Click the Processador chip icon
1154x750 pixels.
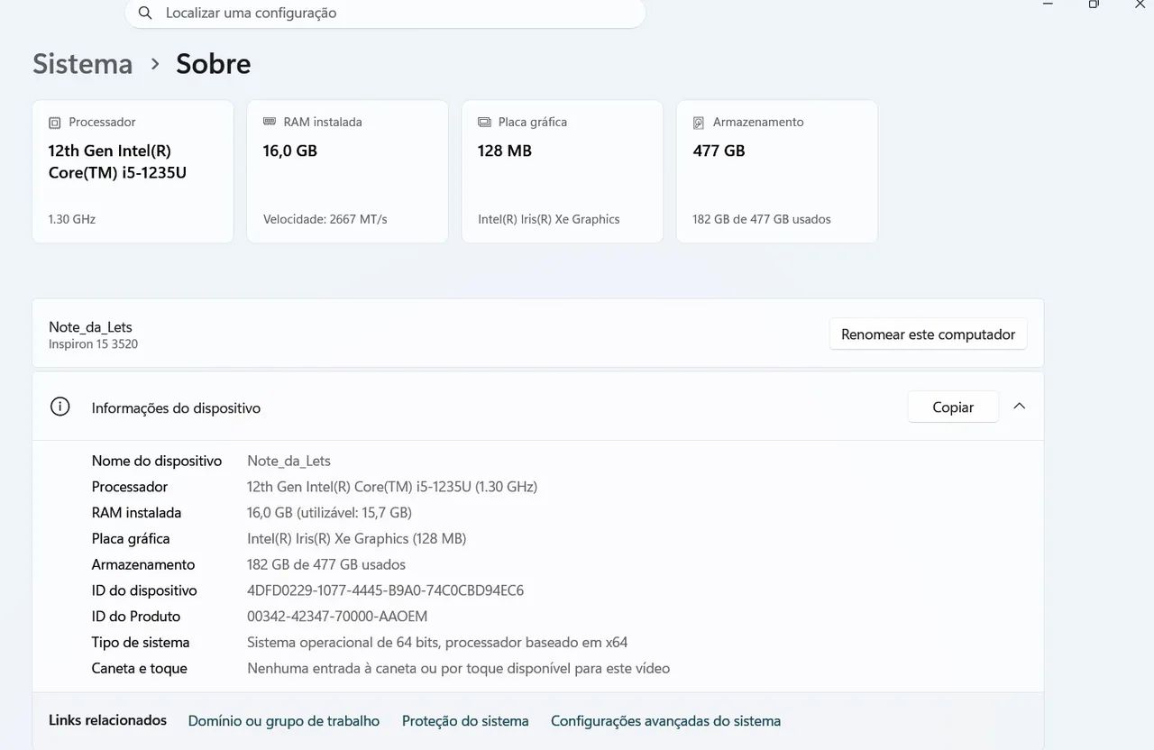pyautogui.click(x=55, y=123)
